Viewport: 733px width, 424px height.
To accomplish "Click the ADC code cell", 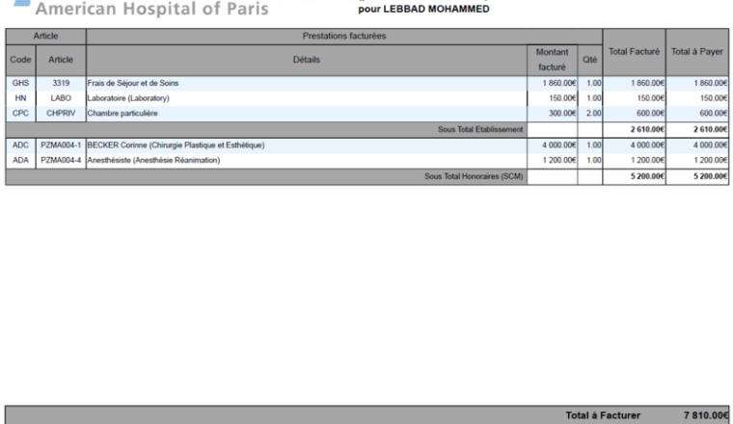I will (x=20, y=146).
